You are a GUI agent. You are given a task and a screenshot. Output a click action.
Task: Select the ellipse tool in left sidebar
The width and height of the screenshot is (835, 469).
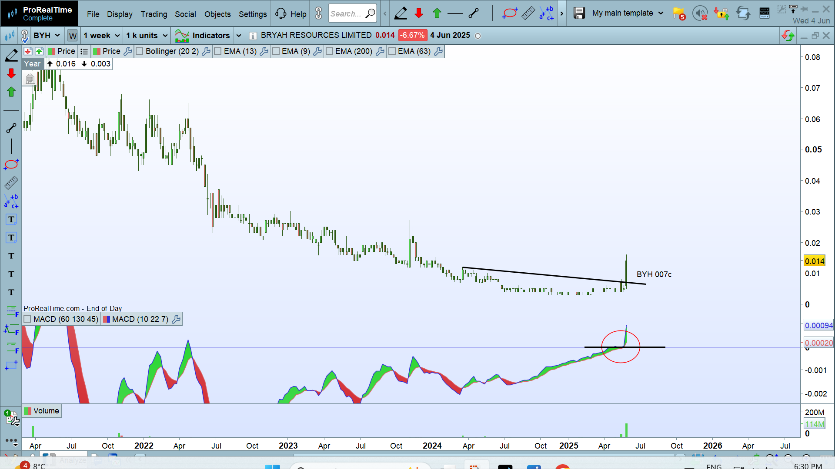coord(11,165)
